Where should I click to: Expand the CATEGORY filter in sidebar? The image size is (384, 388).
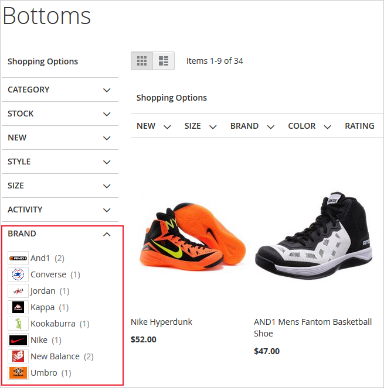106,90
